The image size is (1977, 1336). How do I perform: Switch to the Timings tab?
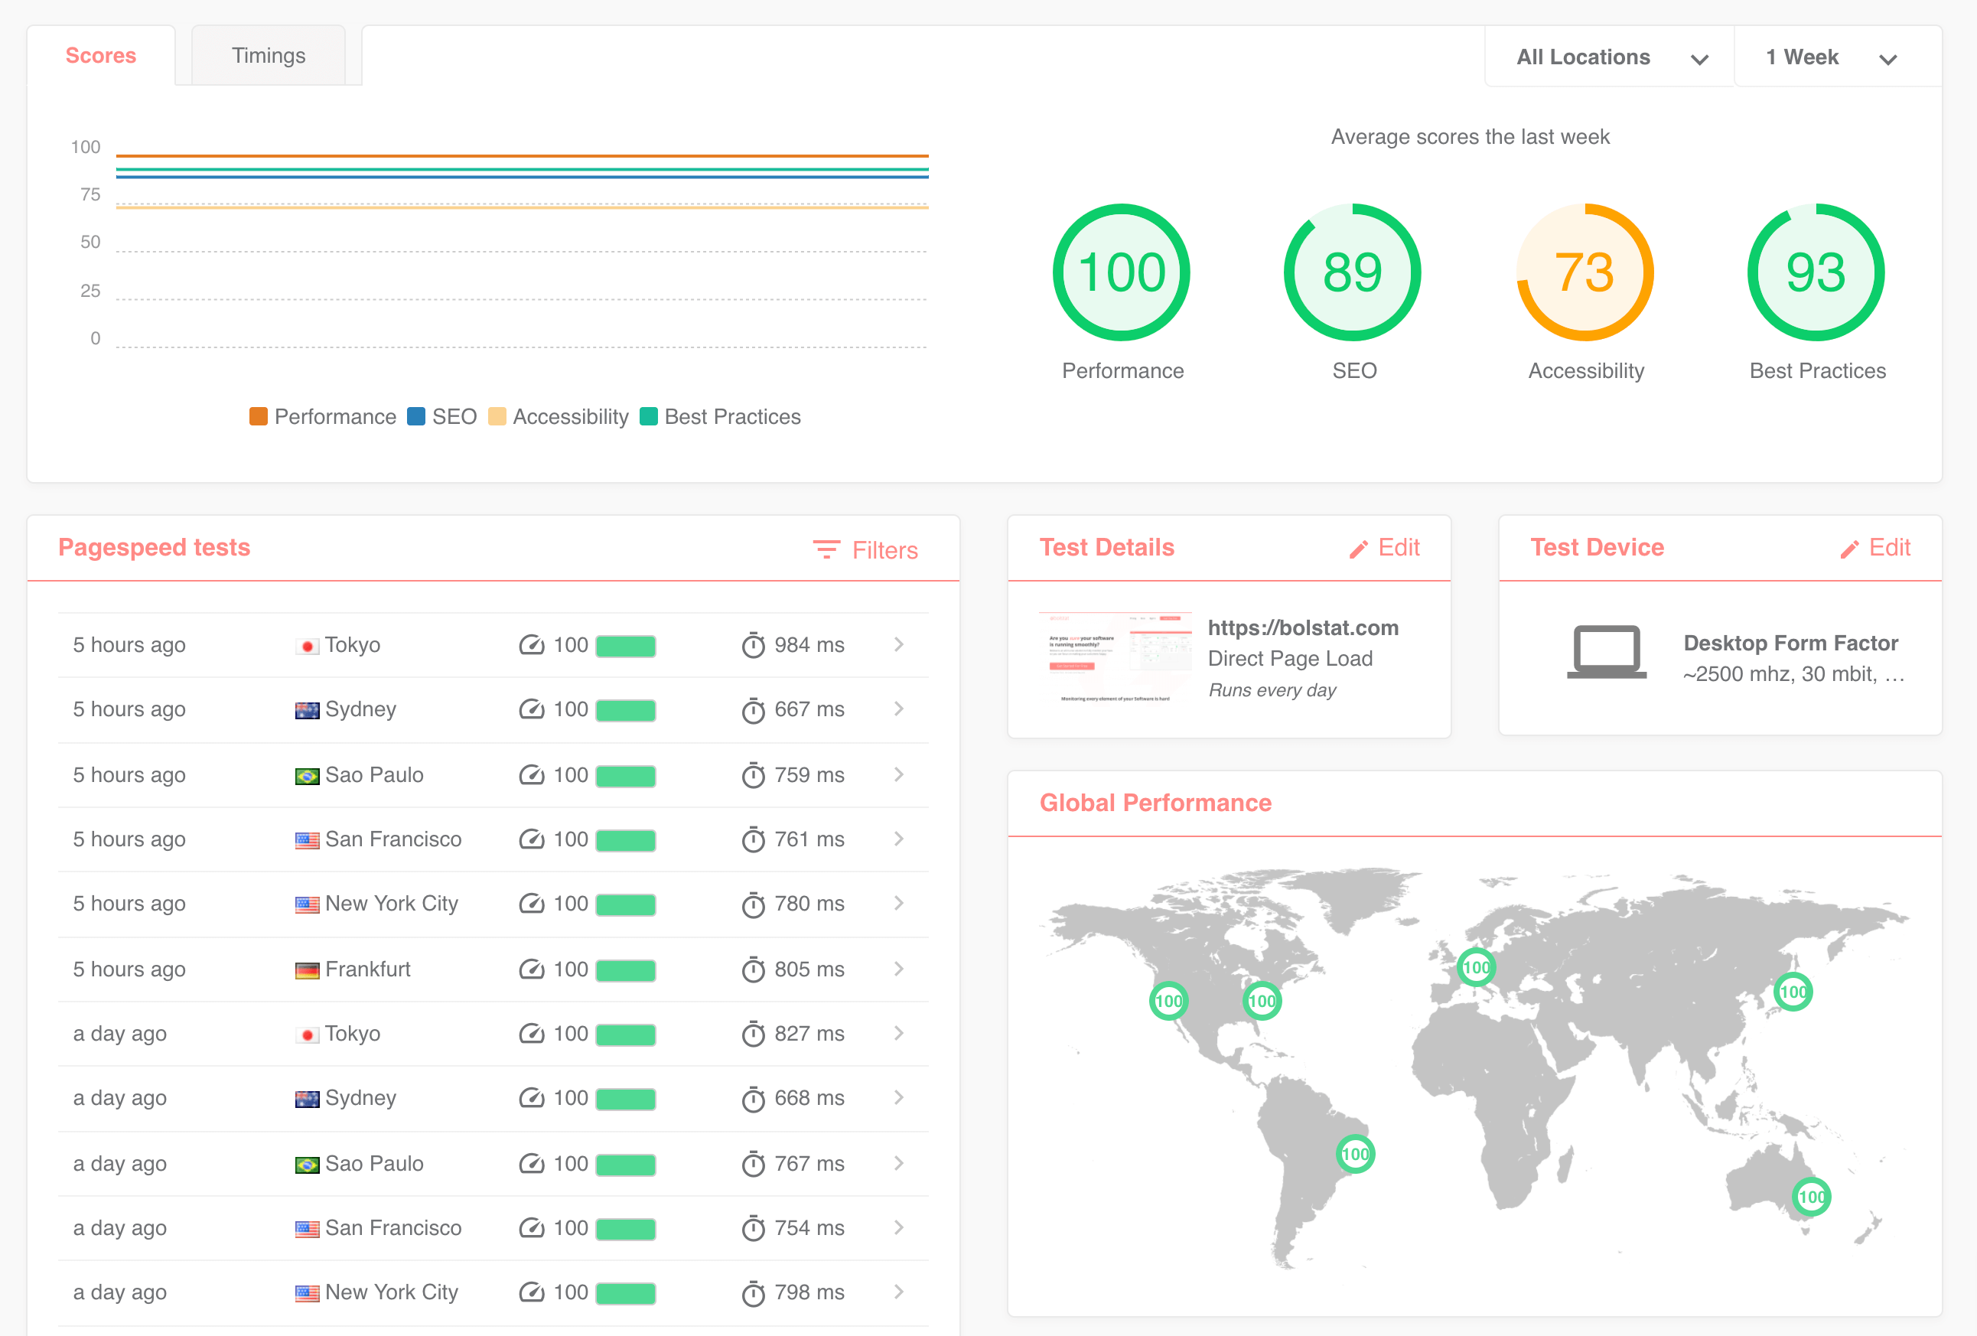[x=268, y=56]
